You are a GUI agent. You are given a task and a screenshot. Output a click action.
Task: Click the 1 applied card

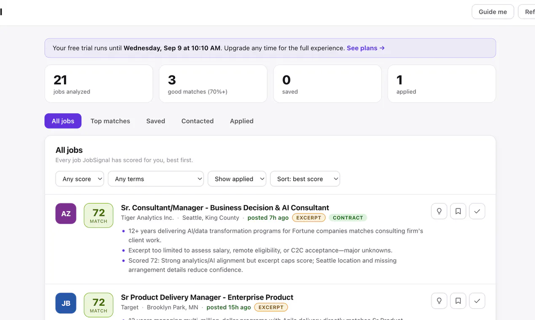[441, 83]
